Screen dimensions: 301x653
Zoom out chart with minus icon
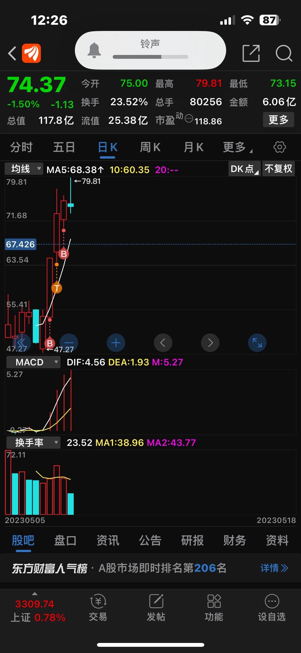[x=69, y=343]
